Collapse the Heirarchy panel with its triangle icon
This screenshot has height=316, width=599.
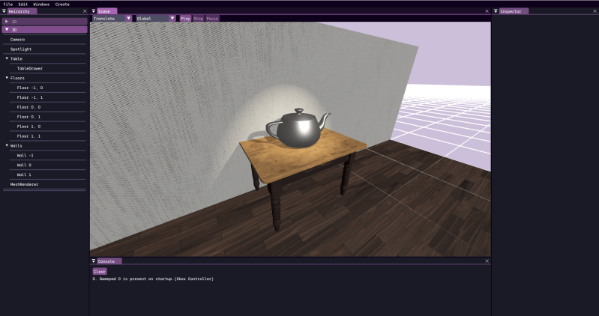(x=4, y=11)
